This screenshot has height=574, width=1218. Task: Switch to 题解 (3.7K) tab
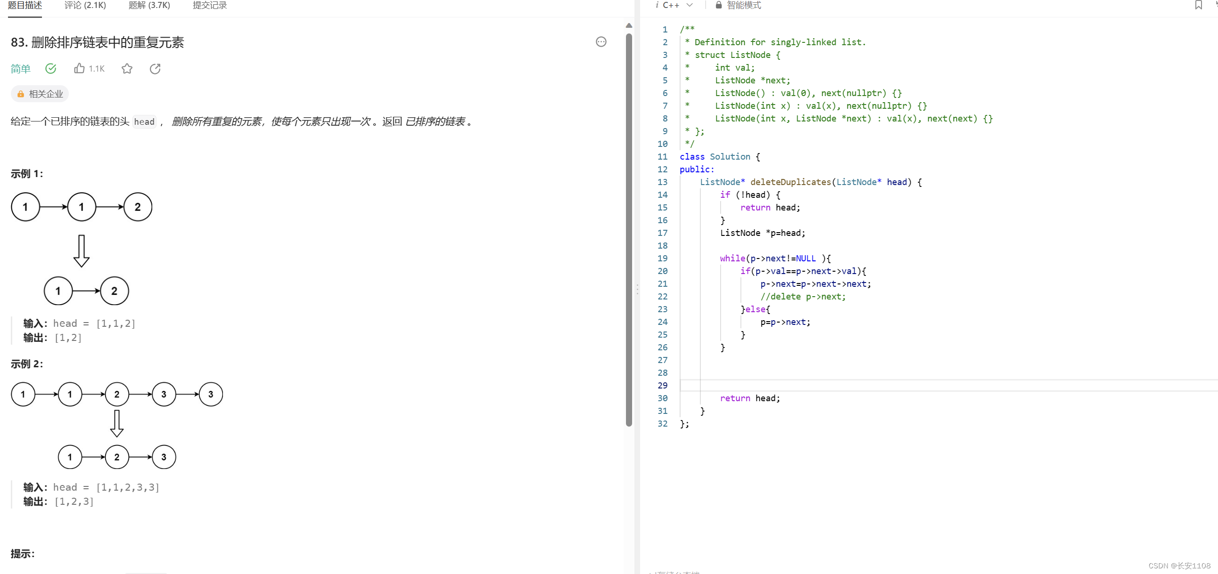tap(149, 5)
